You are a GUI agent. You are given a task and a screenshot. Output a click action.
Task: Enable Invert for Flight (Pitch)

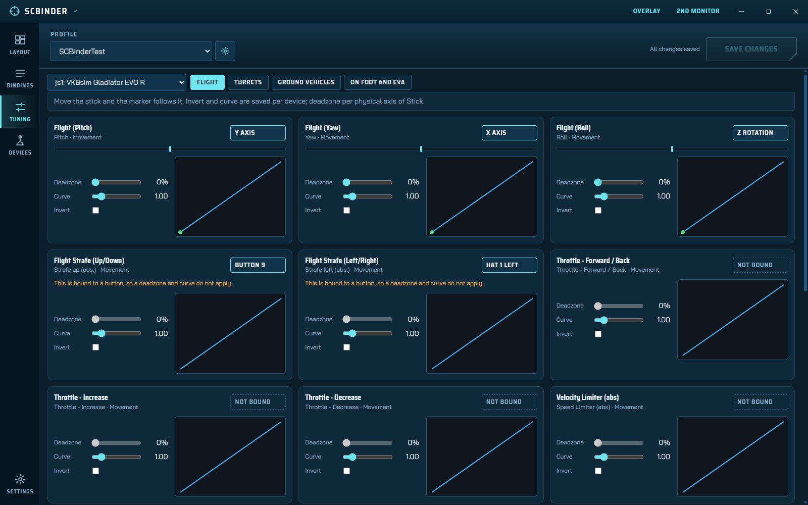95,211
